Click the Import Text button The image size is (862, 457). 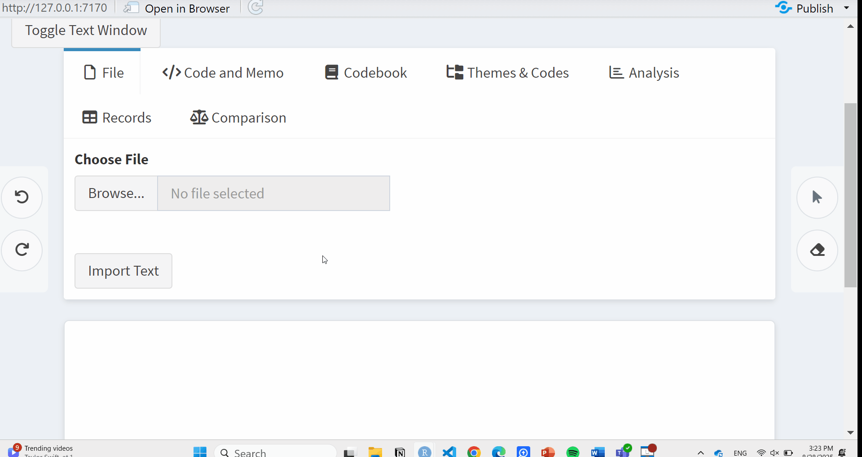pos(123,271)
